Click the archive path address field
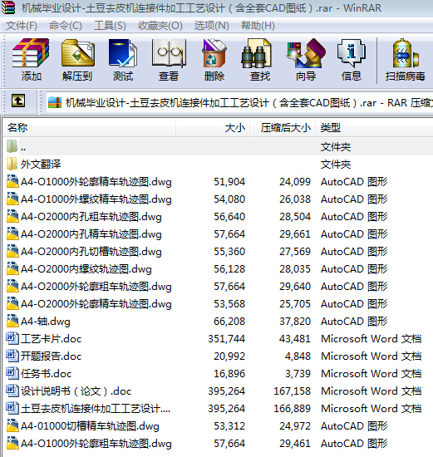The width and height of the screenshot is (433, 457). pos(239,102)
